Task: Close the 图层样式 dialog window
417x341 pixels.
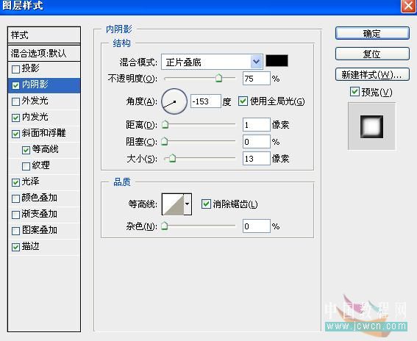Action: click(408, 6)
